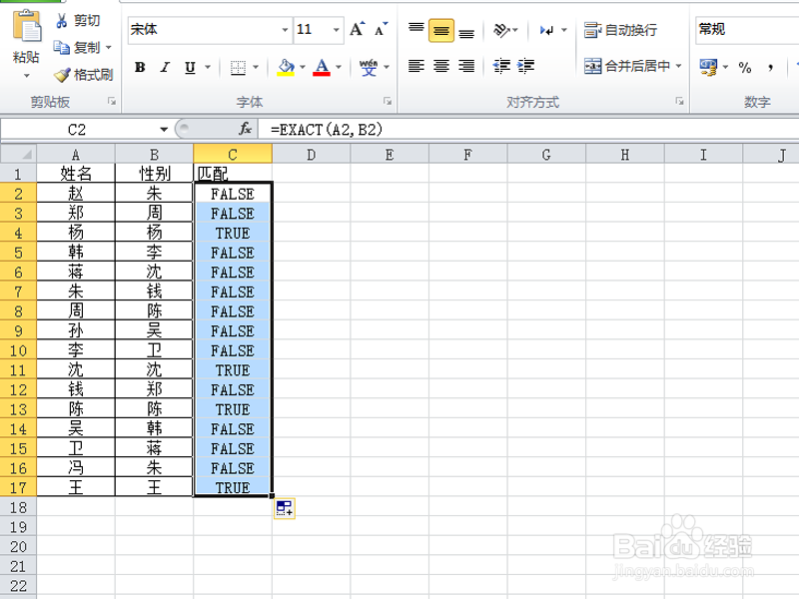The image size is (799, 599).
Task: Decrease font size with small A
Action: pyautogui.click(x=382, y=29)
